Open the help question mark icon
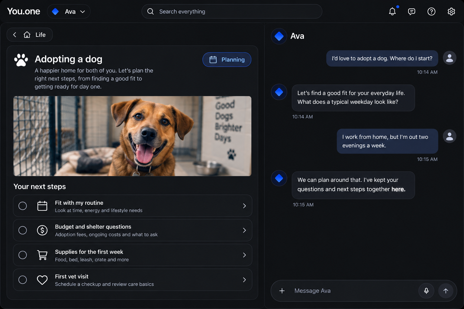 [x=431, y=11]
